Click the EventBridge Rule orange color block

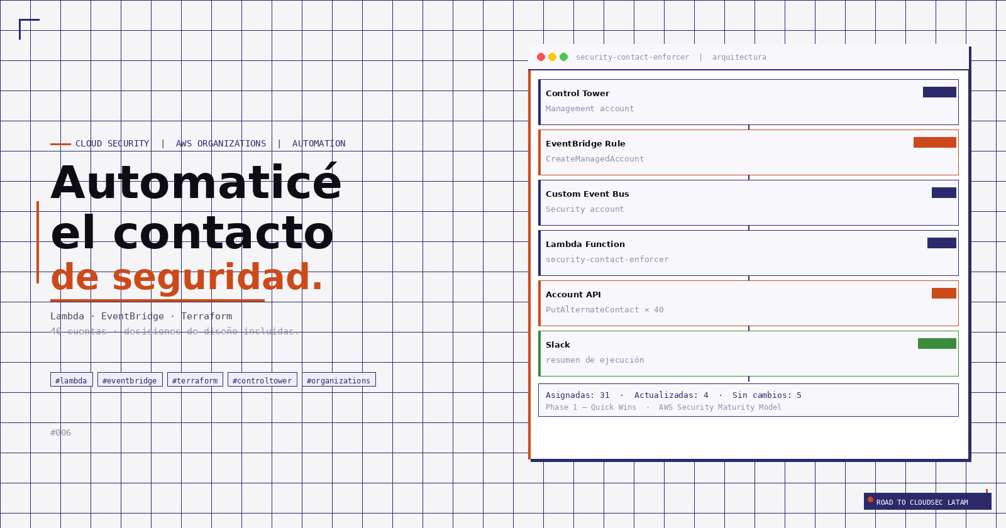(x=934, y=143)
